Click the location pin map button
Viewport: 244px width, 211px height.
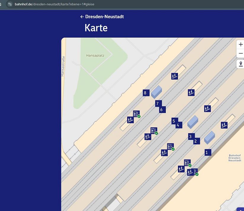240,64
